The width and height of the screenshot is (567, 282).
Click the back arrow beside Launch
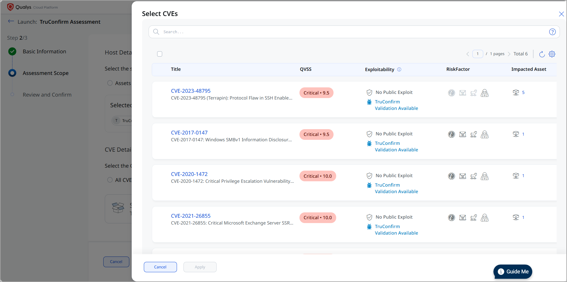coord(11,21)
